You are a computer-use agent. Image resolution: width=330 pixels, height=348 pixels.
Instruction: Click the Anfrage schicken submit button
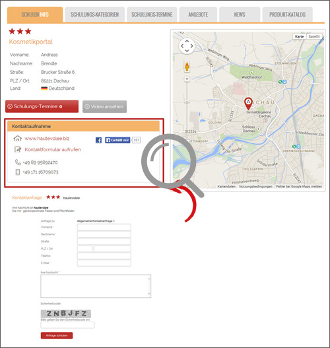pyautogui.click(x=57, y=335)
